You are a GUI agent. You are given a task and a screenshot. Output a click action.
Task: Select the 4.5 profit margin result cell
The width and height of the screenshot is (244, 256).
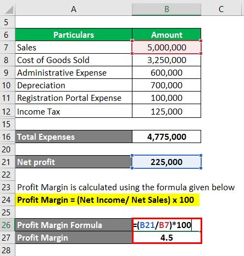167,237
